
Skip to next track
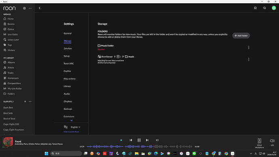click(x=147, y=140)
